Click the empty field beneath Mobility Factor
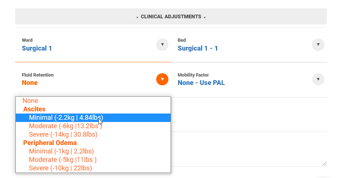Viewport: 343px width, 178px height. 249,114
